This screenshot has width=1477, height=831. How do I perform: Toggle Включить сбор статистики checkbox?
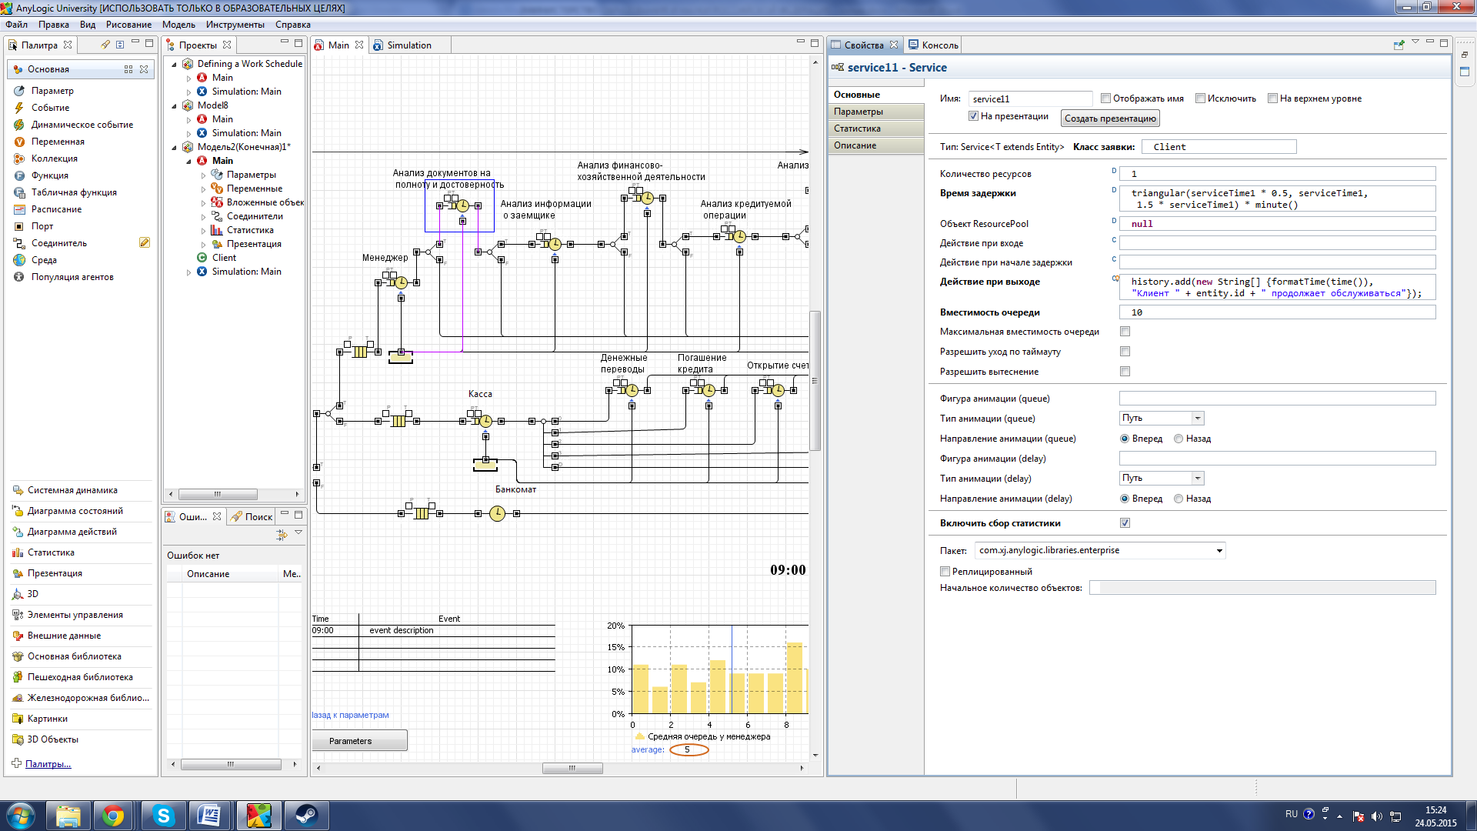click(x=1125, y=523)
